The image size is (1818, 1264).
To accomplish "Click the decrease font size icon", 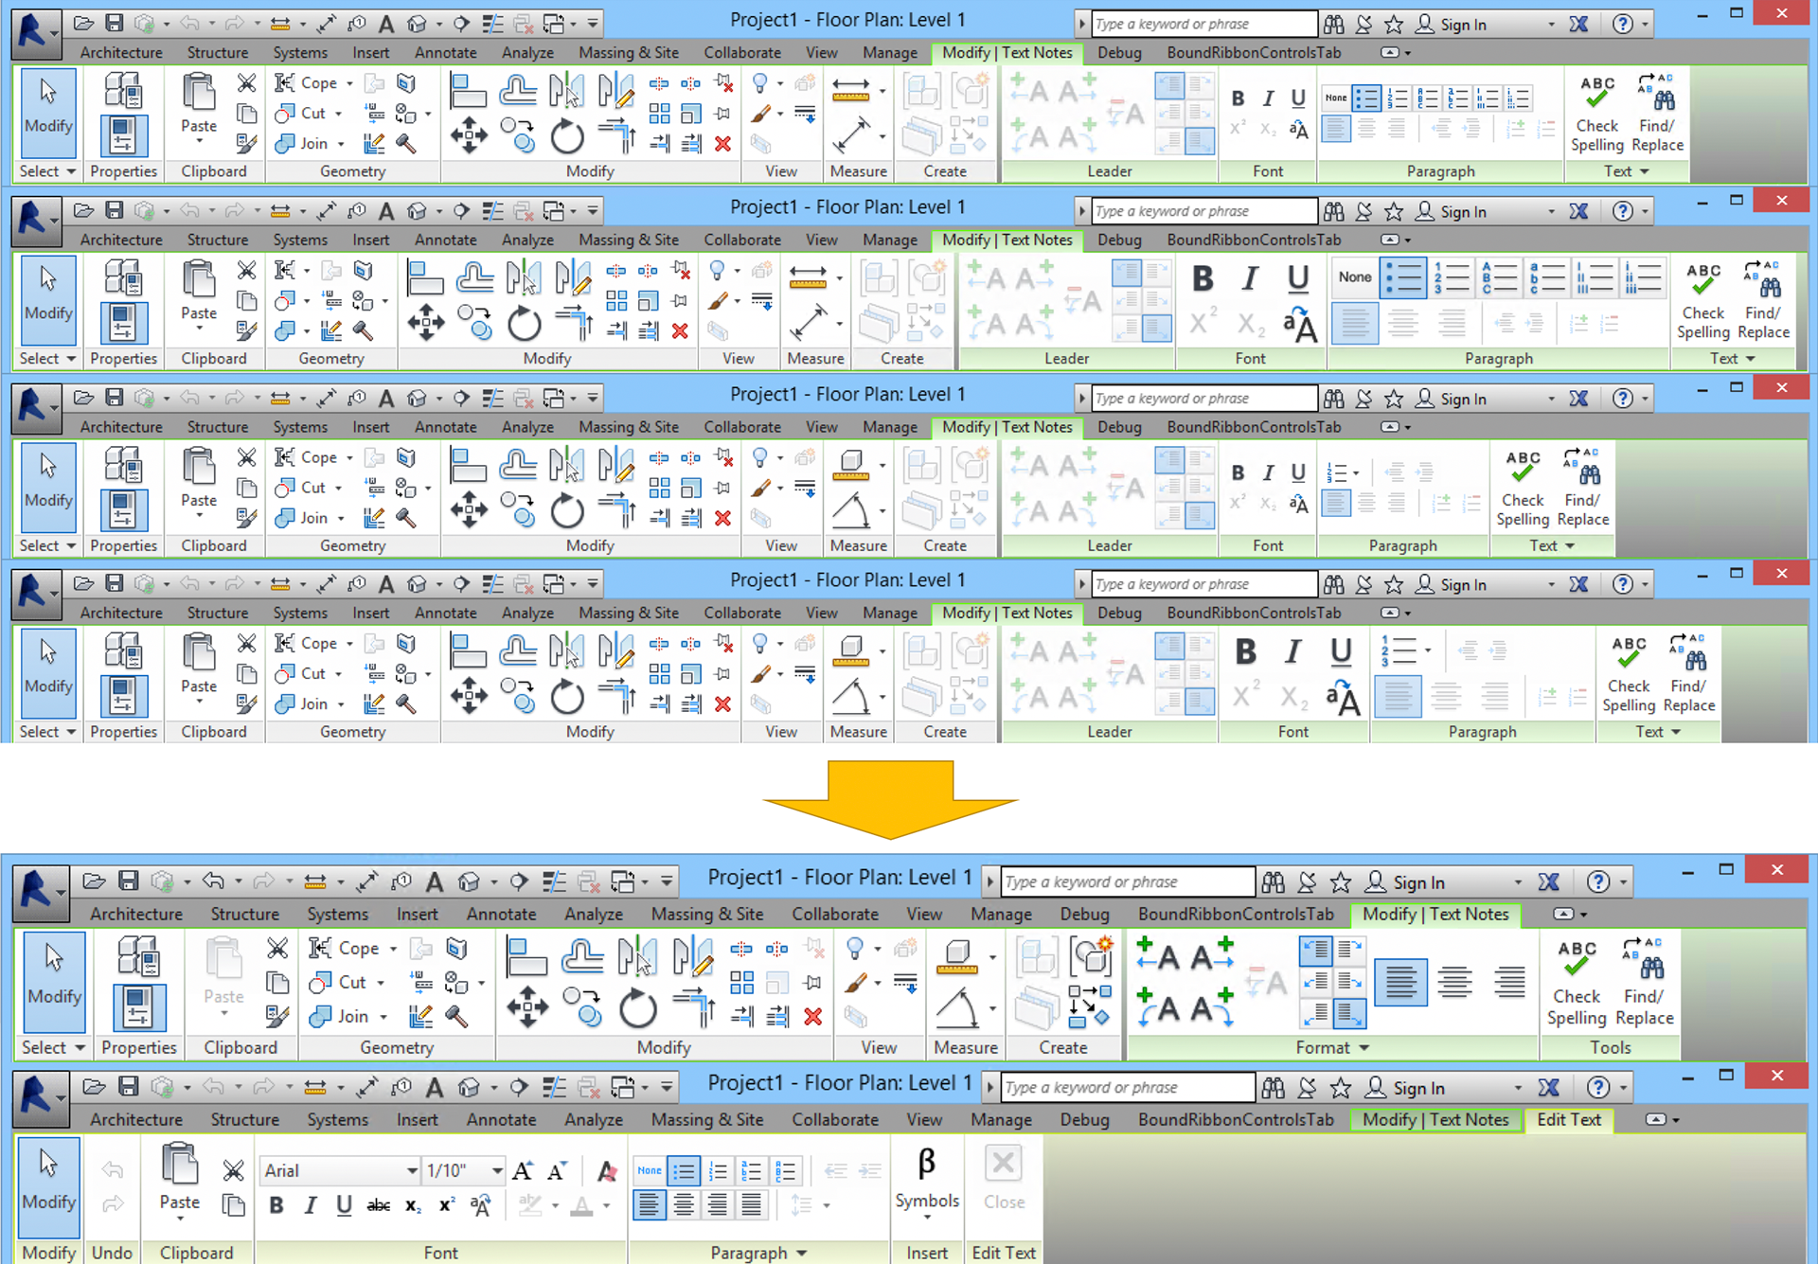I will point(558,1171).
